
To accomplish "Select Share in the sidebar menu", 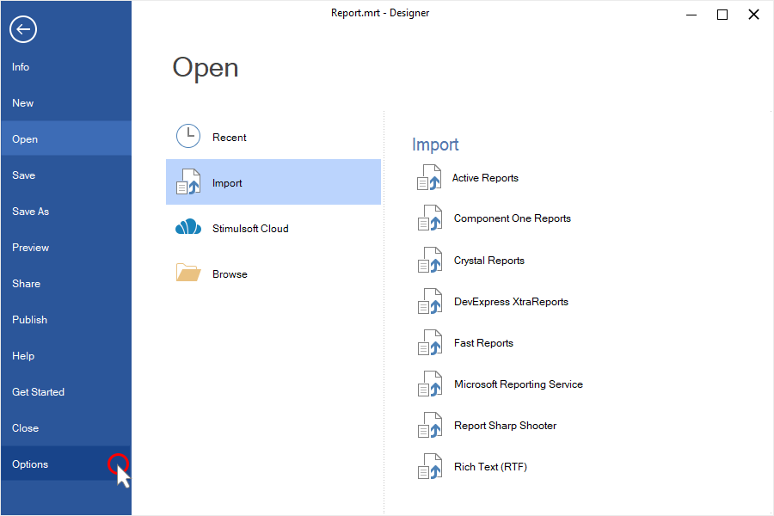I will (66, 283).
